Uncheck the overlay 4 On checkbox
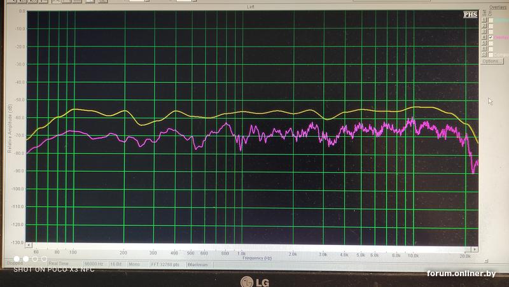The width and height of the screenshot is (509, 287). pos(490,38)
